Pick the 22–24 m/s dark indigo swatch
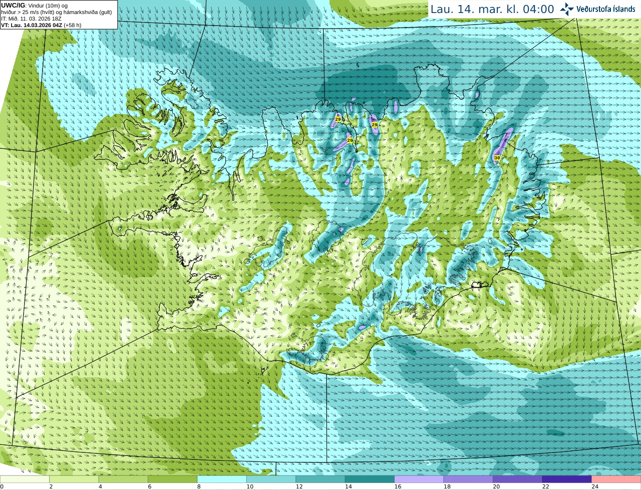Screen dimensions: 641x490 coord(567,479)
